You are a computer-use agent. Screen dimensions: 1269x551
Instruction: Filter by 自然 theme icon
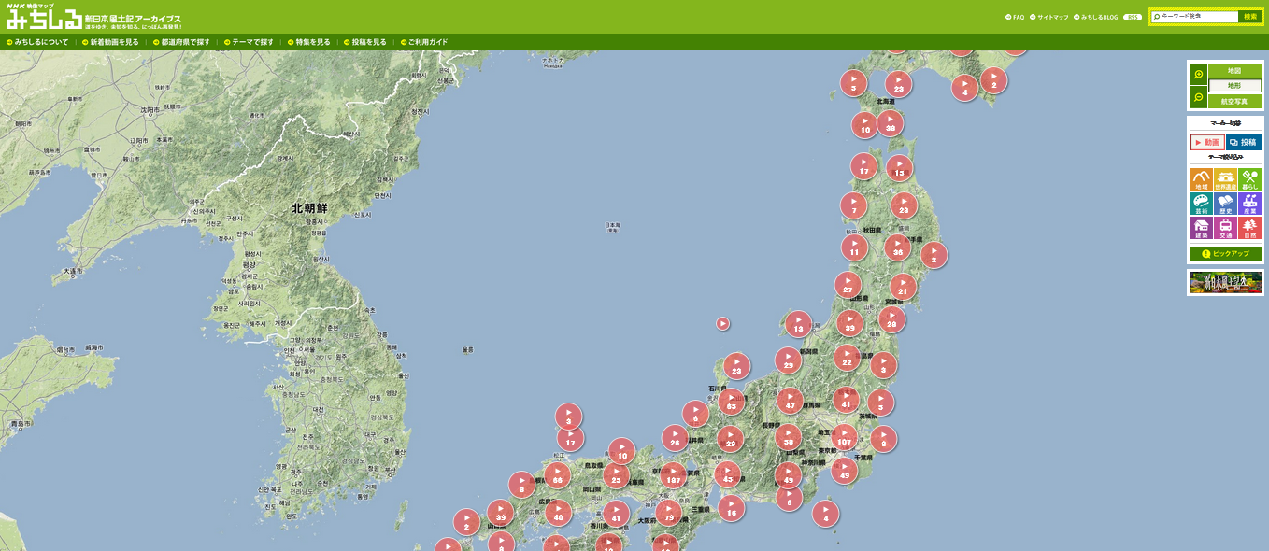tap(1249, 228)
